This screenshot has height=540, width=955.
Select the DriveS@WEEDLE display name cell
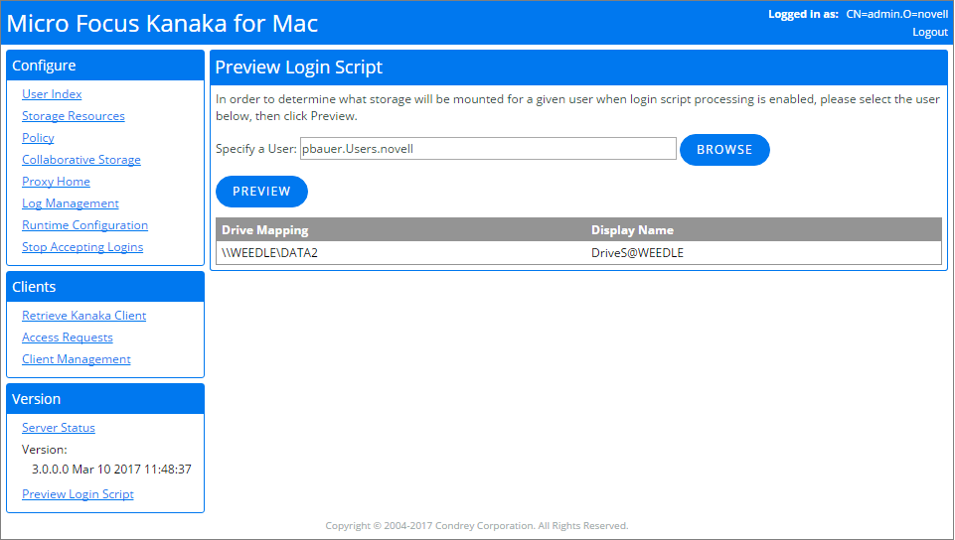click(x=764, y=253)
